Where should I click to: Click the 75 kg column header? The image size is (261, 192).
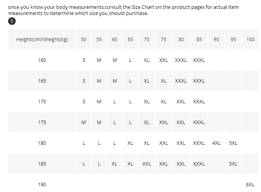click(x=164, y=39)
